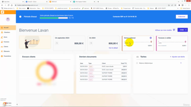
Task: Click the browser back arrow
Action: point(2,5)
